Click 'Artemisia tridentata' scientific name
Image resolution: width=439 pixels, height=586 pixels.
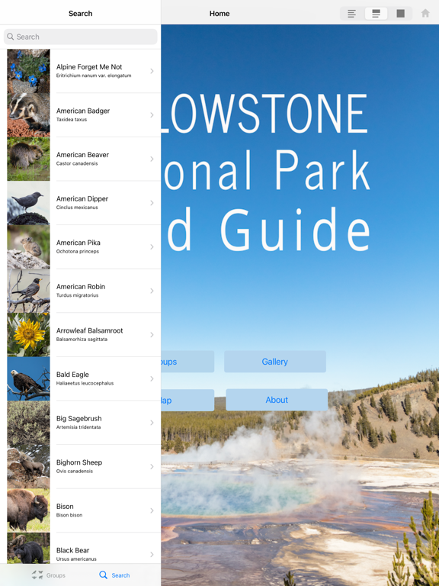point(79,427)
